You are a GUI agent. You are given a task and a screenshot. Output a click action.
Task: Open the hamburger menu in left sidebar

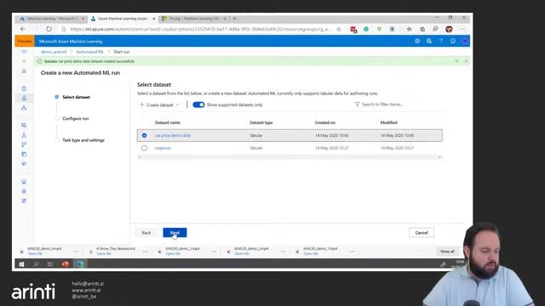(24, 51)
